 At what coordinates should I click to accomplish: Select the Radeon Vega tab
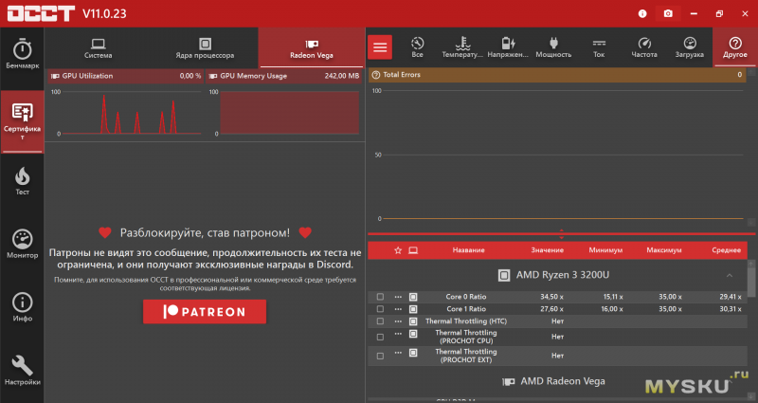pos(312,48)
